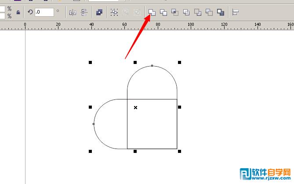Click the node atop the upper semicircle
The height and width of the screenshot is (184, 294).
[x=152, y=66]
